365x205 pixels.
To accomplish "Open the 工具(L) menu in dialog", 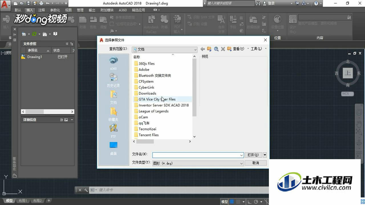I will pos(256,49).
